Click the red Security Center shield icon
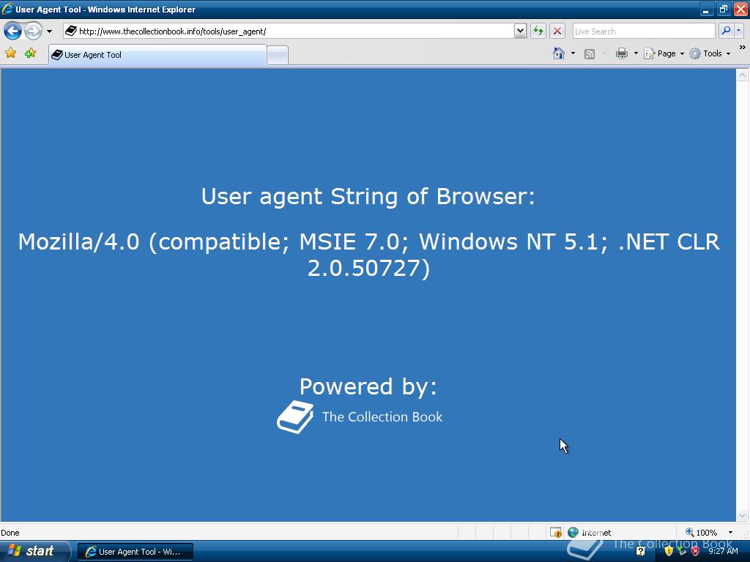 696,552
